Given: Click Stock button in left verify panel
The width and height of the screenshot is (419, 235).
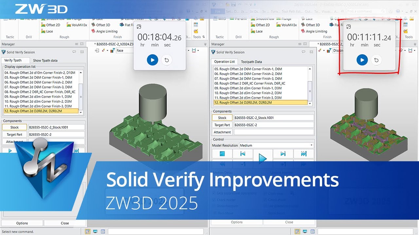Looking at the screenshot, I should click(x=15, y=127).
